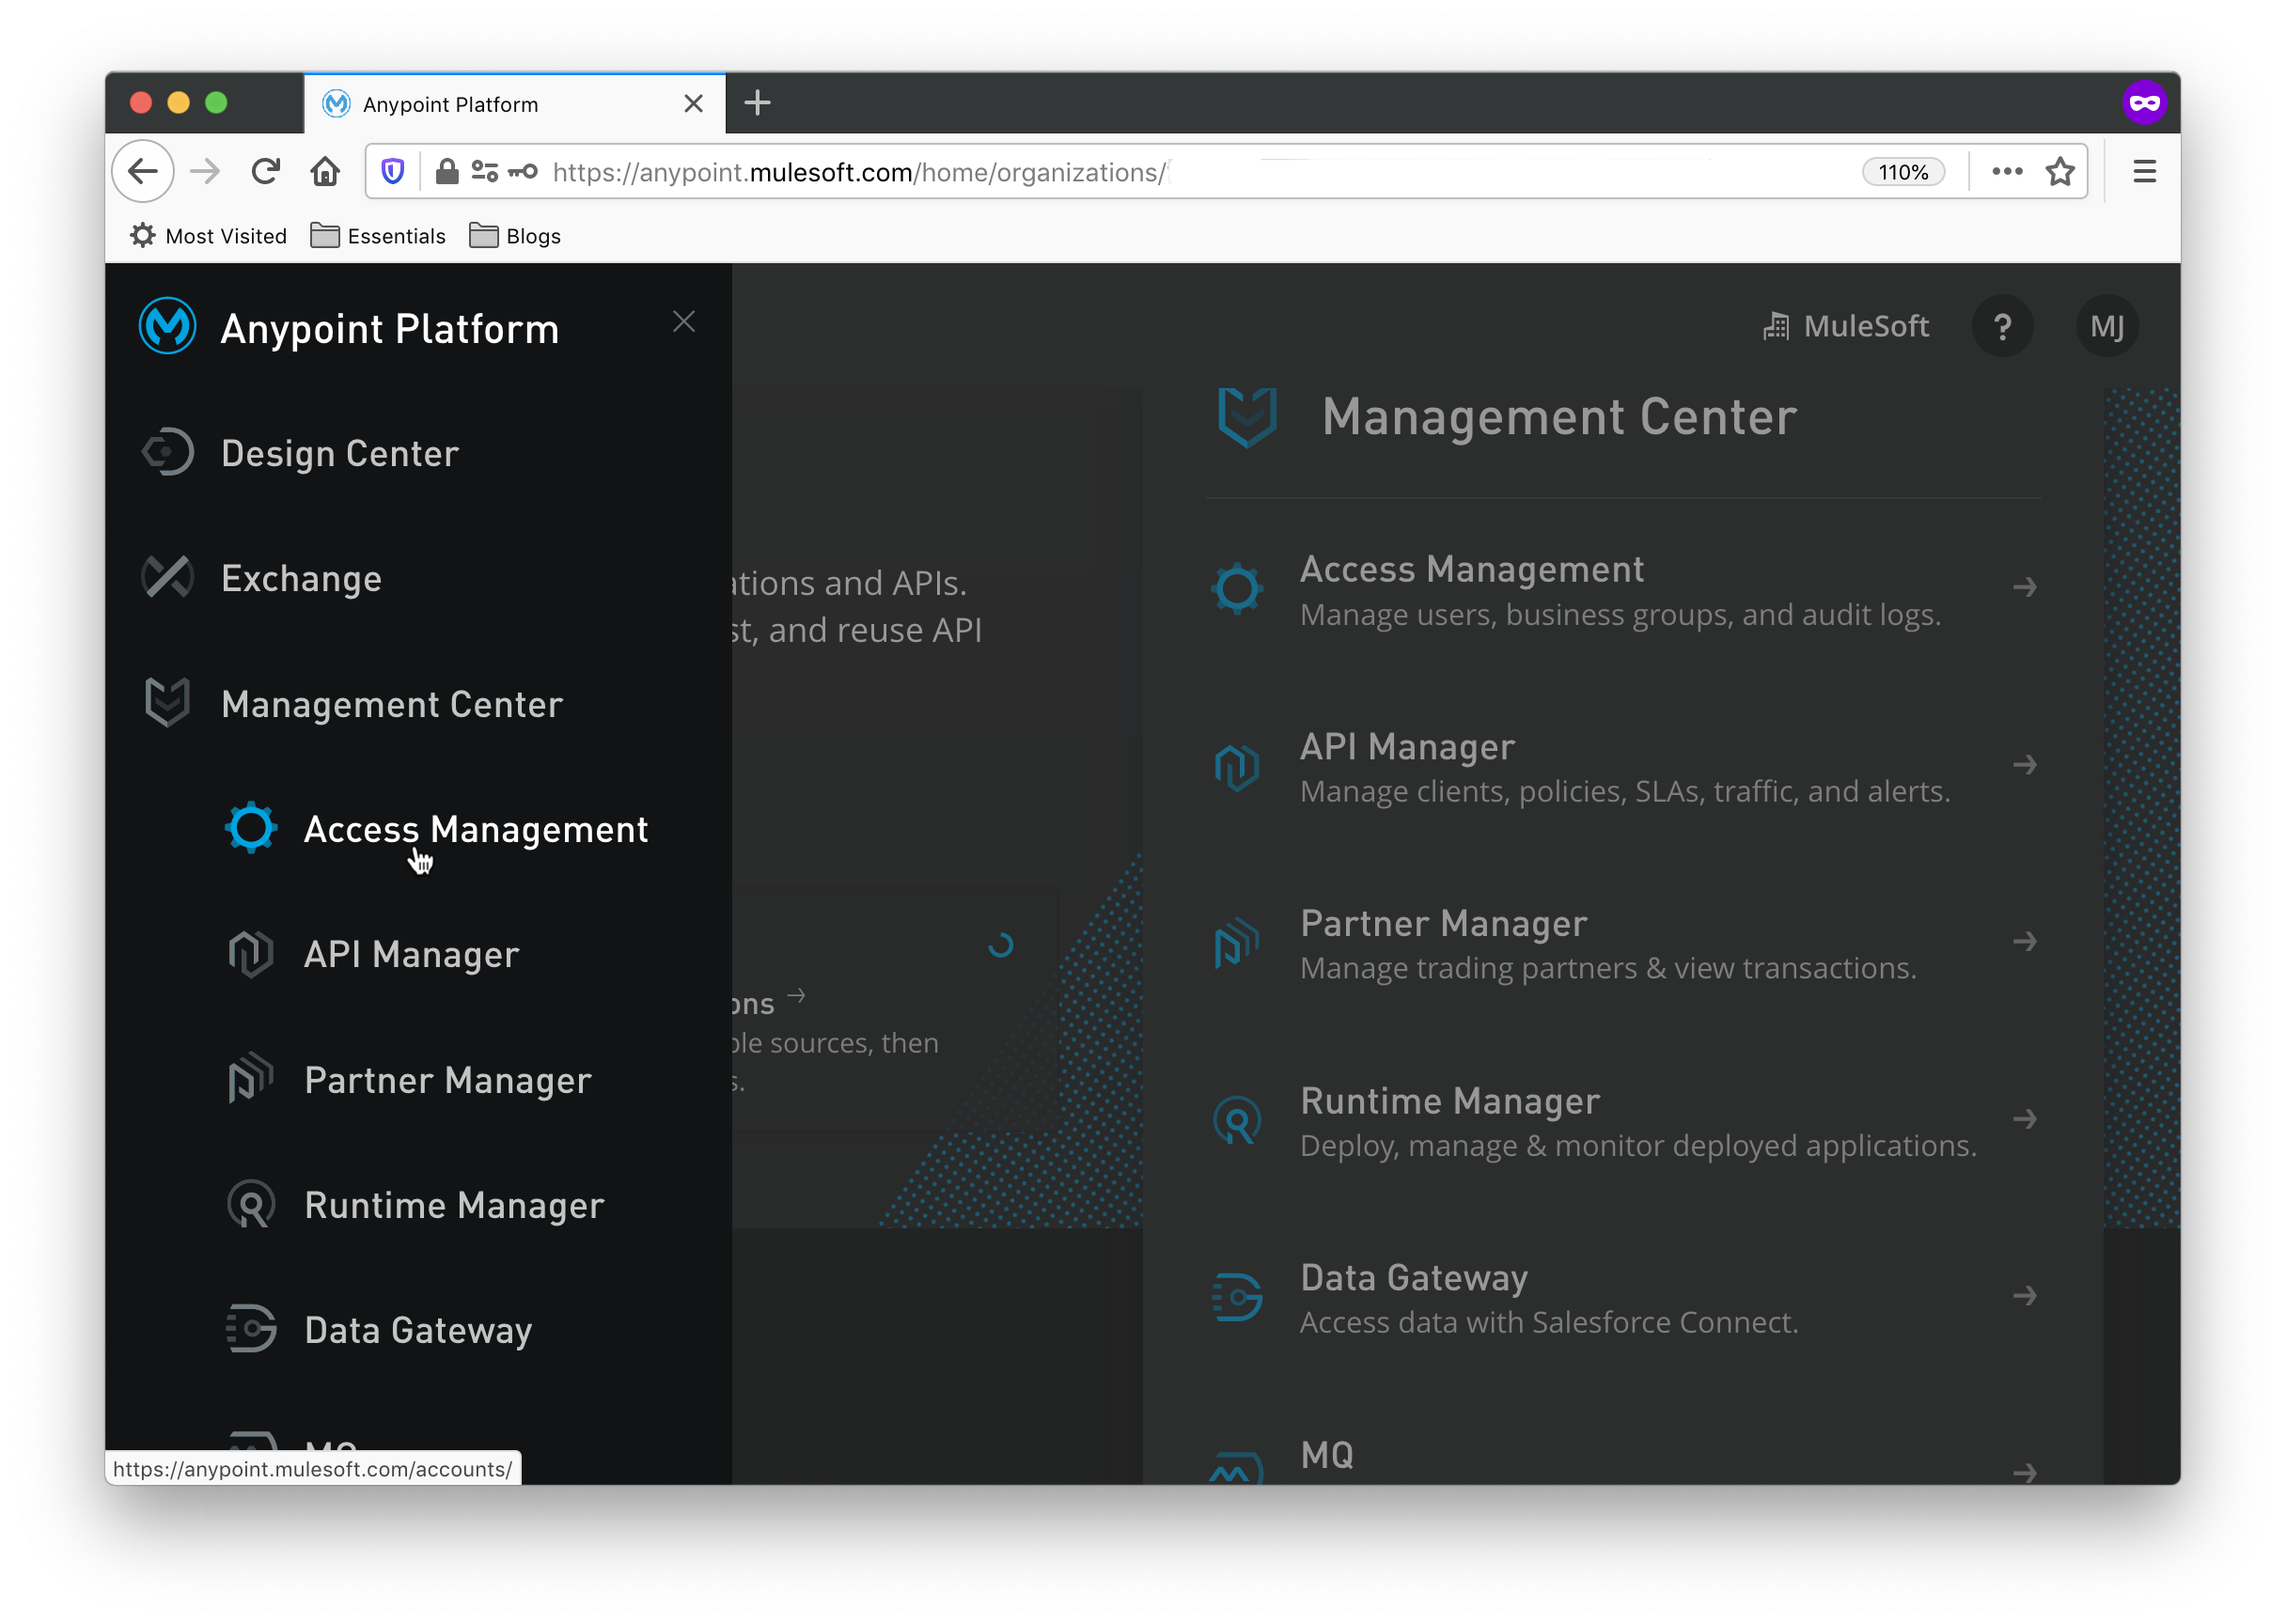Open the Essentials bookmarks folder
The image size is (2286, 1624).
point(377,236)
